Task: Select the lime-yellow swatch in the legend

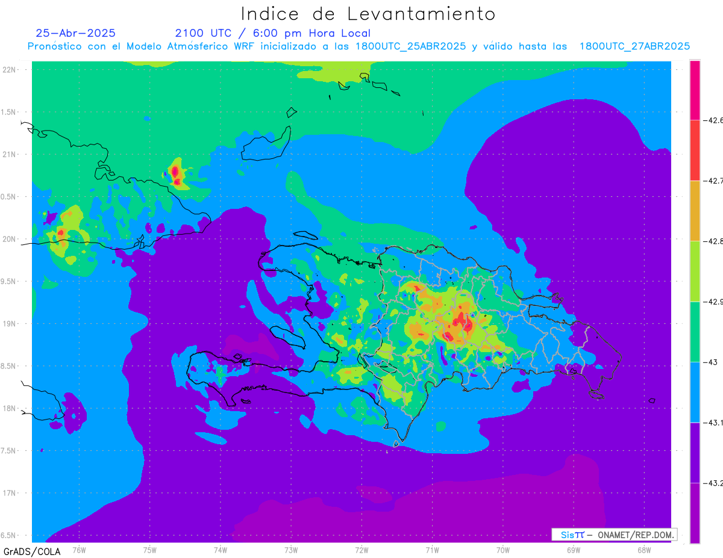Action: pos(695,271)
